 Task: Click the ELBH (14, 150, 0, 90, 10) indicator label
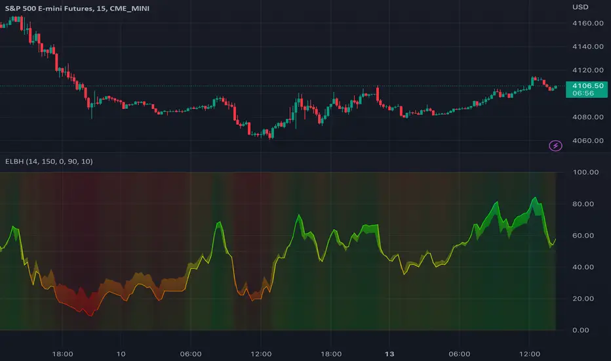(49, 161)
